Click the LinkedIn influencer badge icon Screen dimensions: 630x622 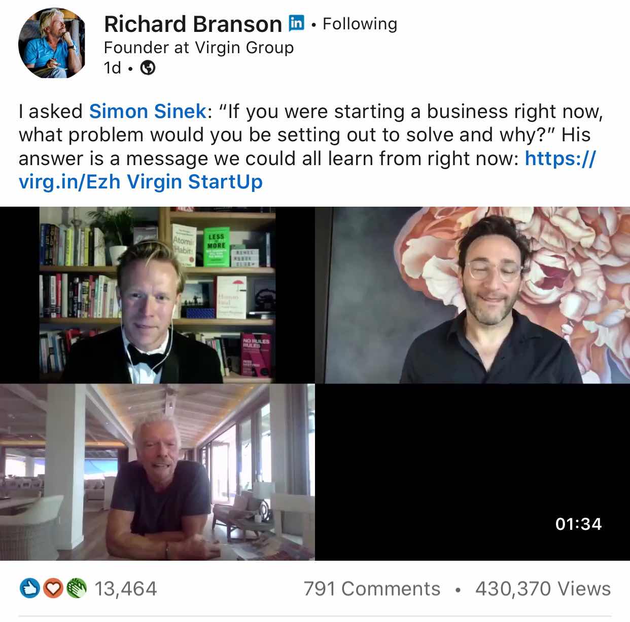296,23
